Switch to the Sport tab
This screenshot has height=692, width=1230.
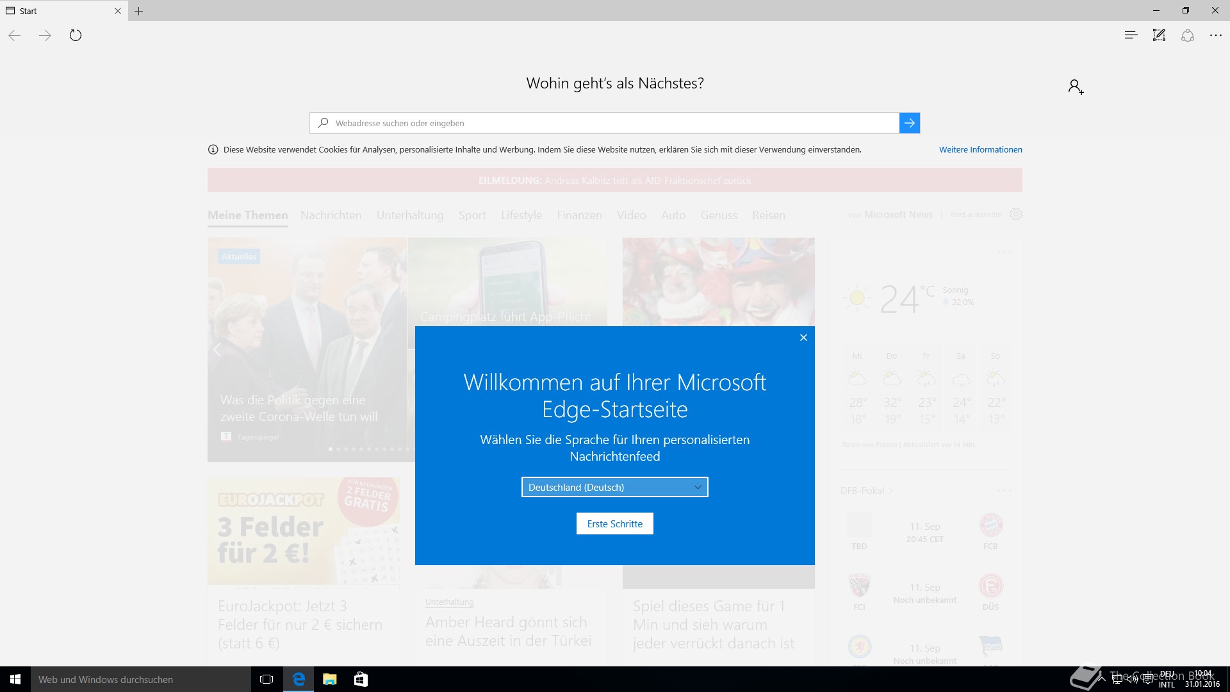pyautogui.click(x=472, y=215)
